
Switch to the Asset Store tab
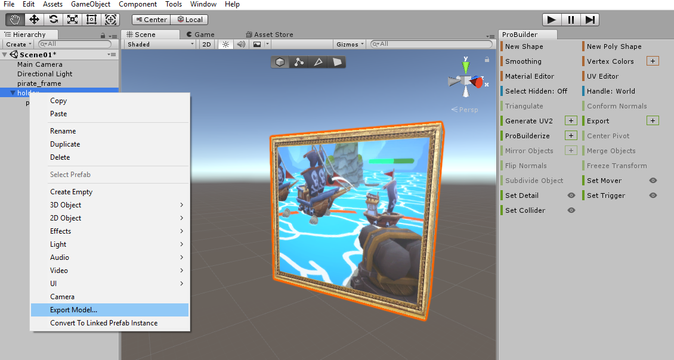pyautogui.click(x=270, y=35)
